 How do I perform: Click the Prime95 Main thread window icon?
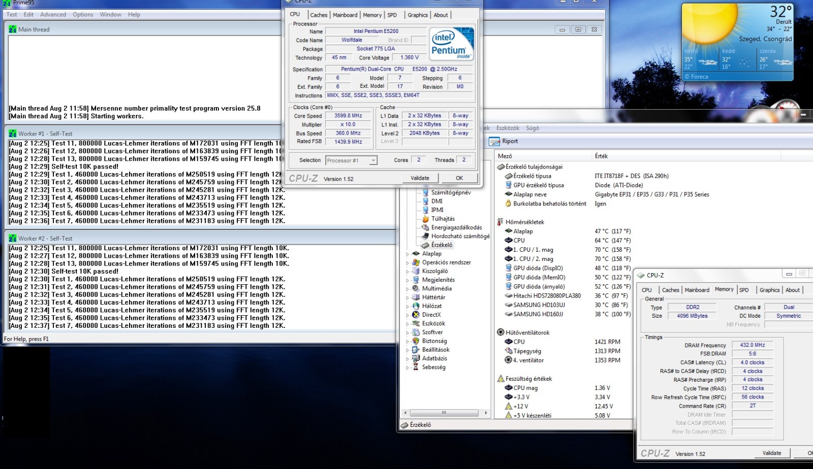pyautogui.click(x=13, y=29)
